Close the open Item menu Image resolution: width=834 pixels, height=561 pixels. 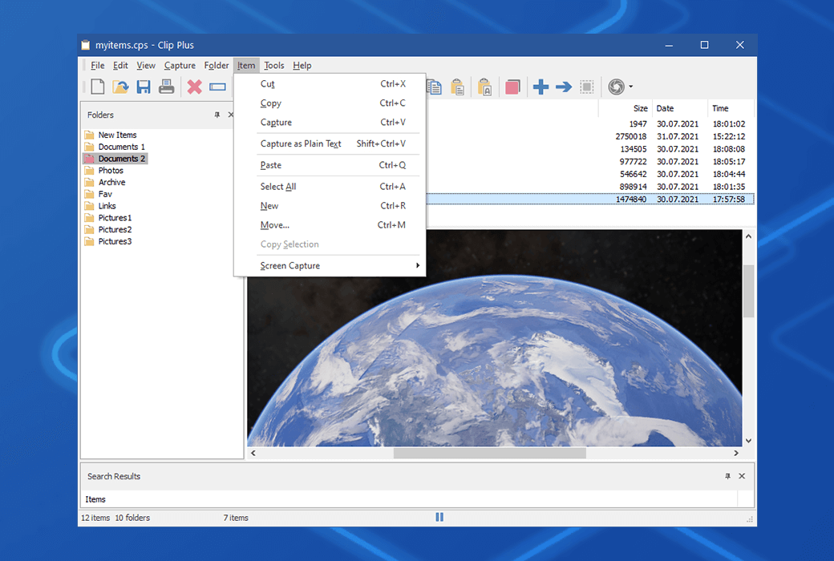pyautogui.click(x=245, y=66)
